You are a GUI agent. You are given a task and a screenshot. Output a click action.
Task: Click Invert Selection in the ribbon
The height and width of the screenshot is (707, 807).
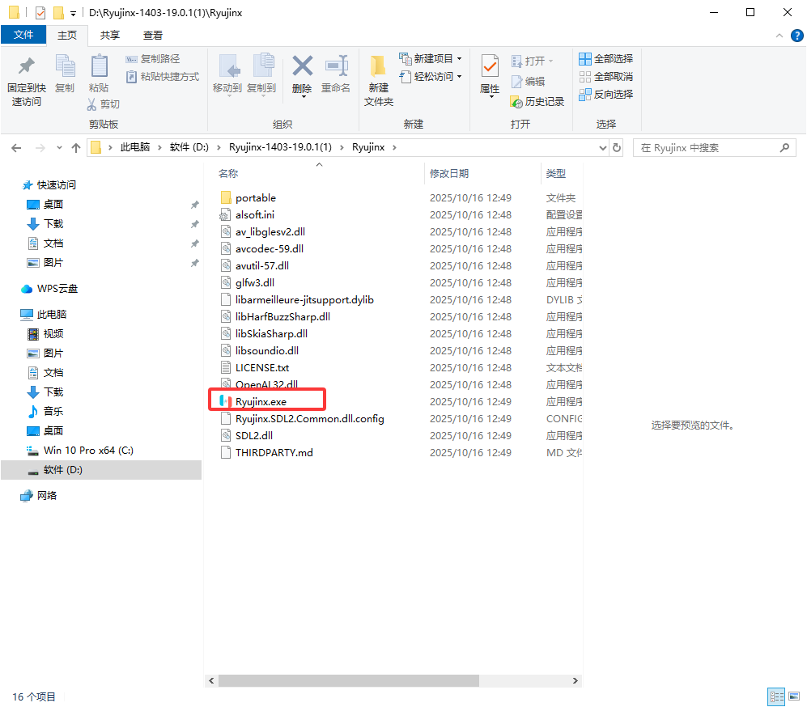[x=606, y=95]
